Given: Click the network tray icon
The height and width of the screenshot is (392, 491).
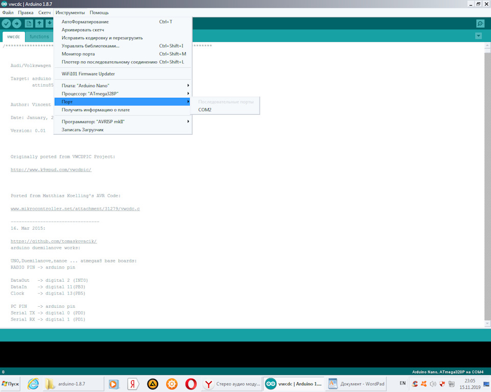Looking at the screenshot, I should [x=451, y=384].
